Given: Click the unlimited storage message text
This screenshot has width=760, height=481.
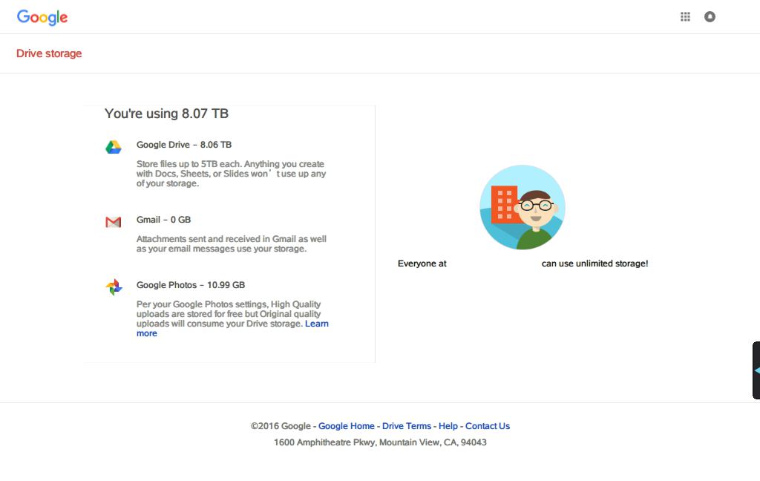Looking at the screenshot, I should pos(594,264).
